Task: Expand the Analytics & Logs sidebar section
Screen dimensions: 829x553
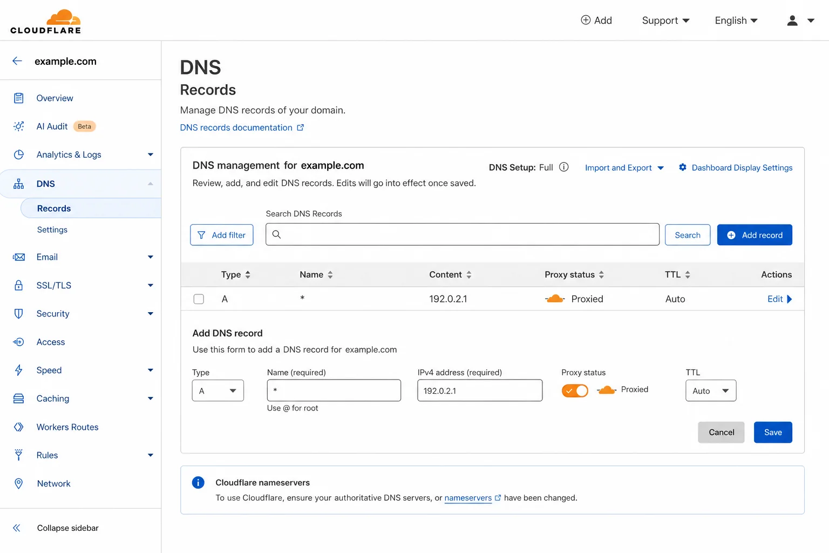Action: 151,154
